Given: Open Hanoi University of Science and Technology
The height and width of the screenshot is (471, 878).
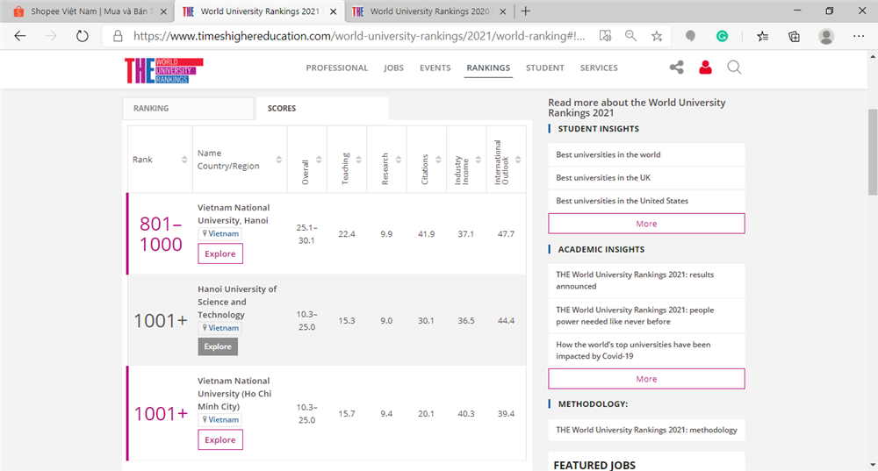Looking at the screenshot, I should [237, 302].
